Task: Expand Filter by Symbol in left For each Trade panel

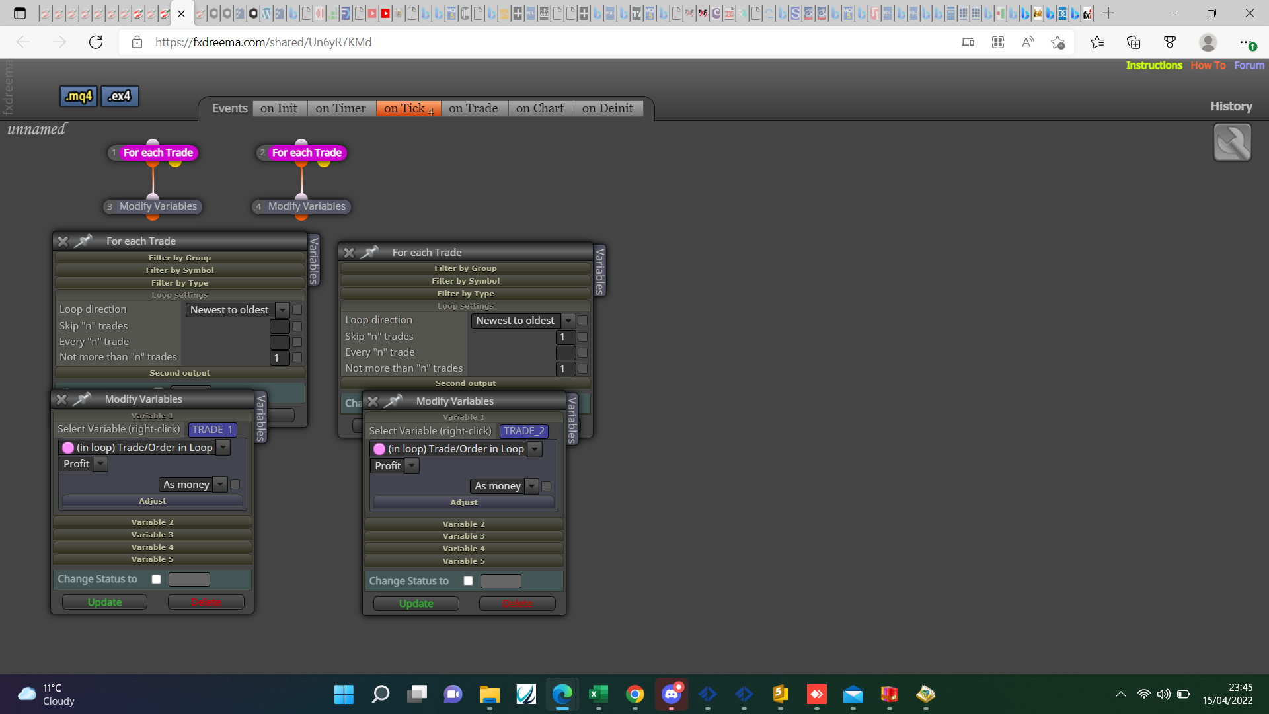Action: pyautogui.click(x=180, y=270)
